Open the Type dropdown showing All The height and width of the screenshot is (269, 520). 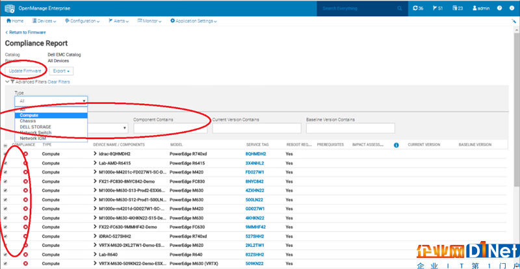(x=51, y=101)
